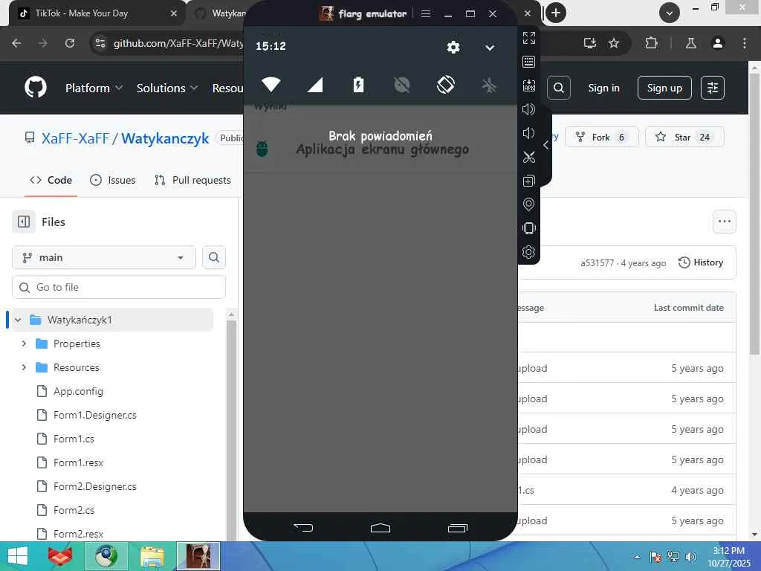
Task: Tap Android back navigation button
Action: pos(303,527)
